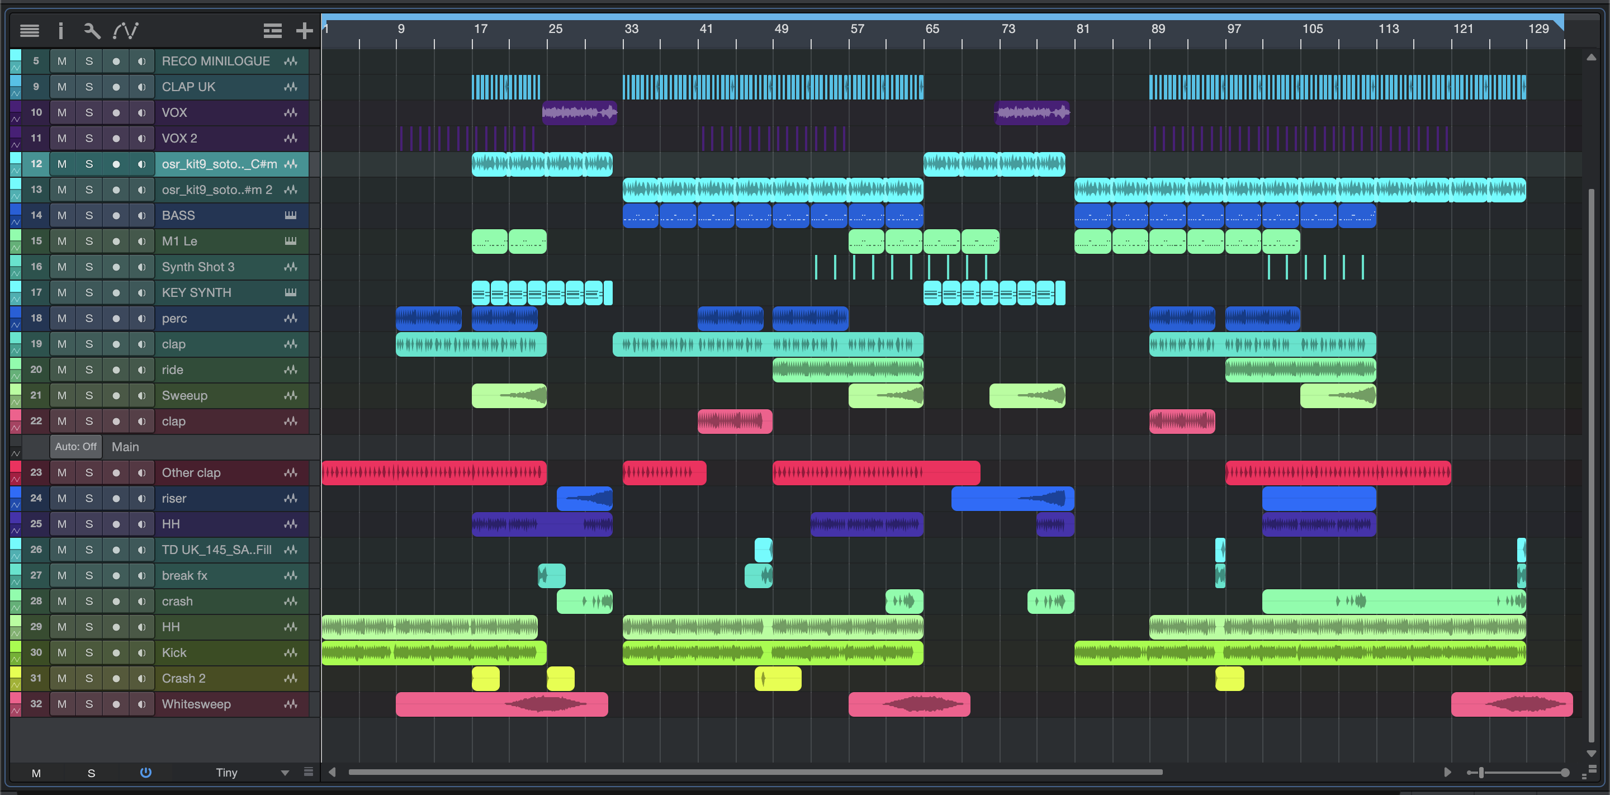
Task: Click the scroll left arrow below timeline
Action: [x=333, y=773]
